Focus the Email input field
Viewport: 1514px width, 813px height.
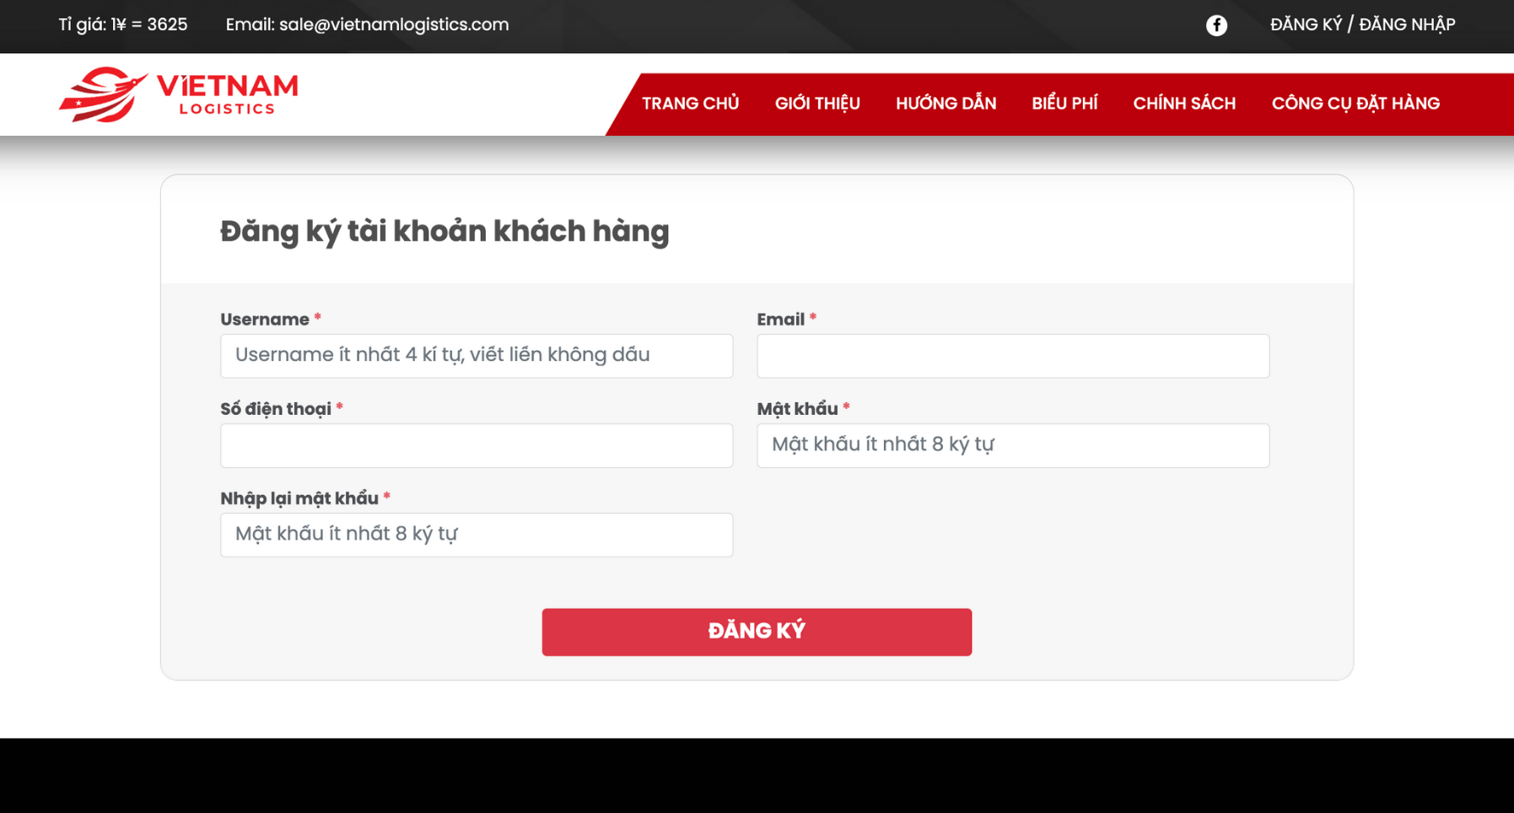1013,356
